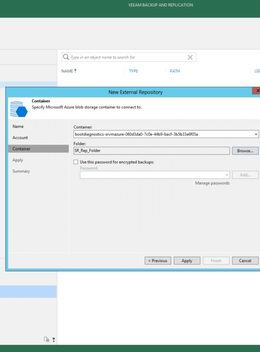
Task: Click the Azure blob storage wizard icon
Action: tap(19, 109)
